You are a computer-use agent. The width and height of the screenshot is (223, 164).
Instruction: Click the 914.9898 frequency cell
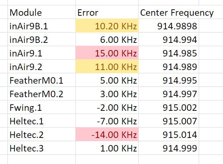tap(169, 26)
